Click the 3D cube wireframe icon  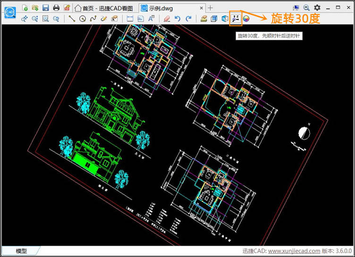click(x=225, y=18)
